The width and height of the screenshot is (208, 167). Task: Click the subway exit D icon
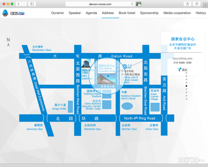[x=124, y=67]
